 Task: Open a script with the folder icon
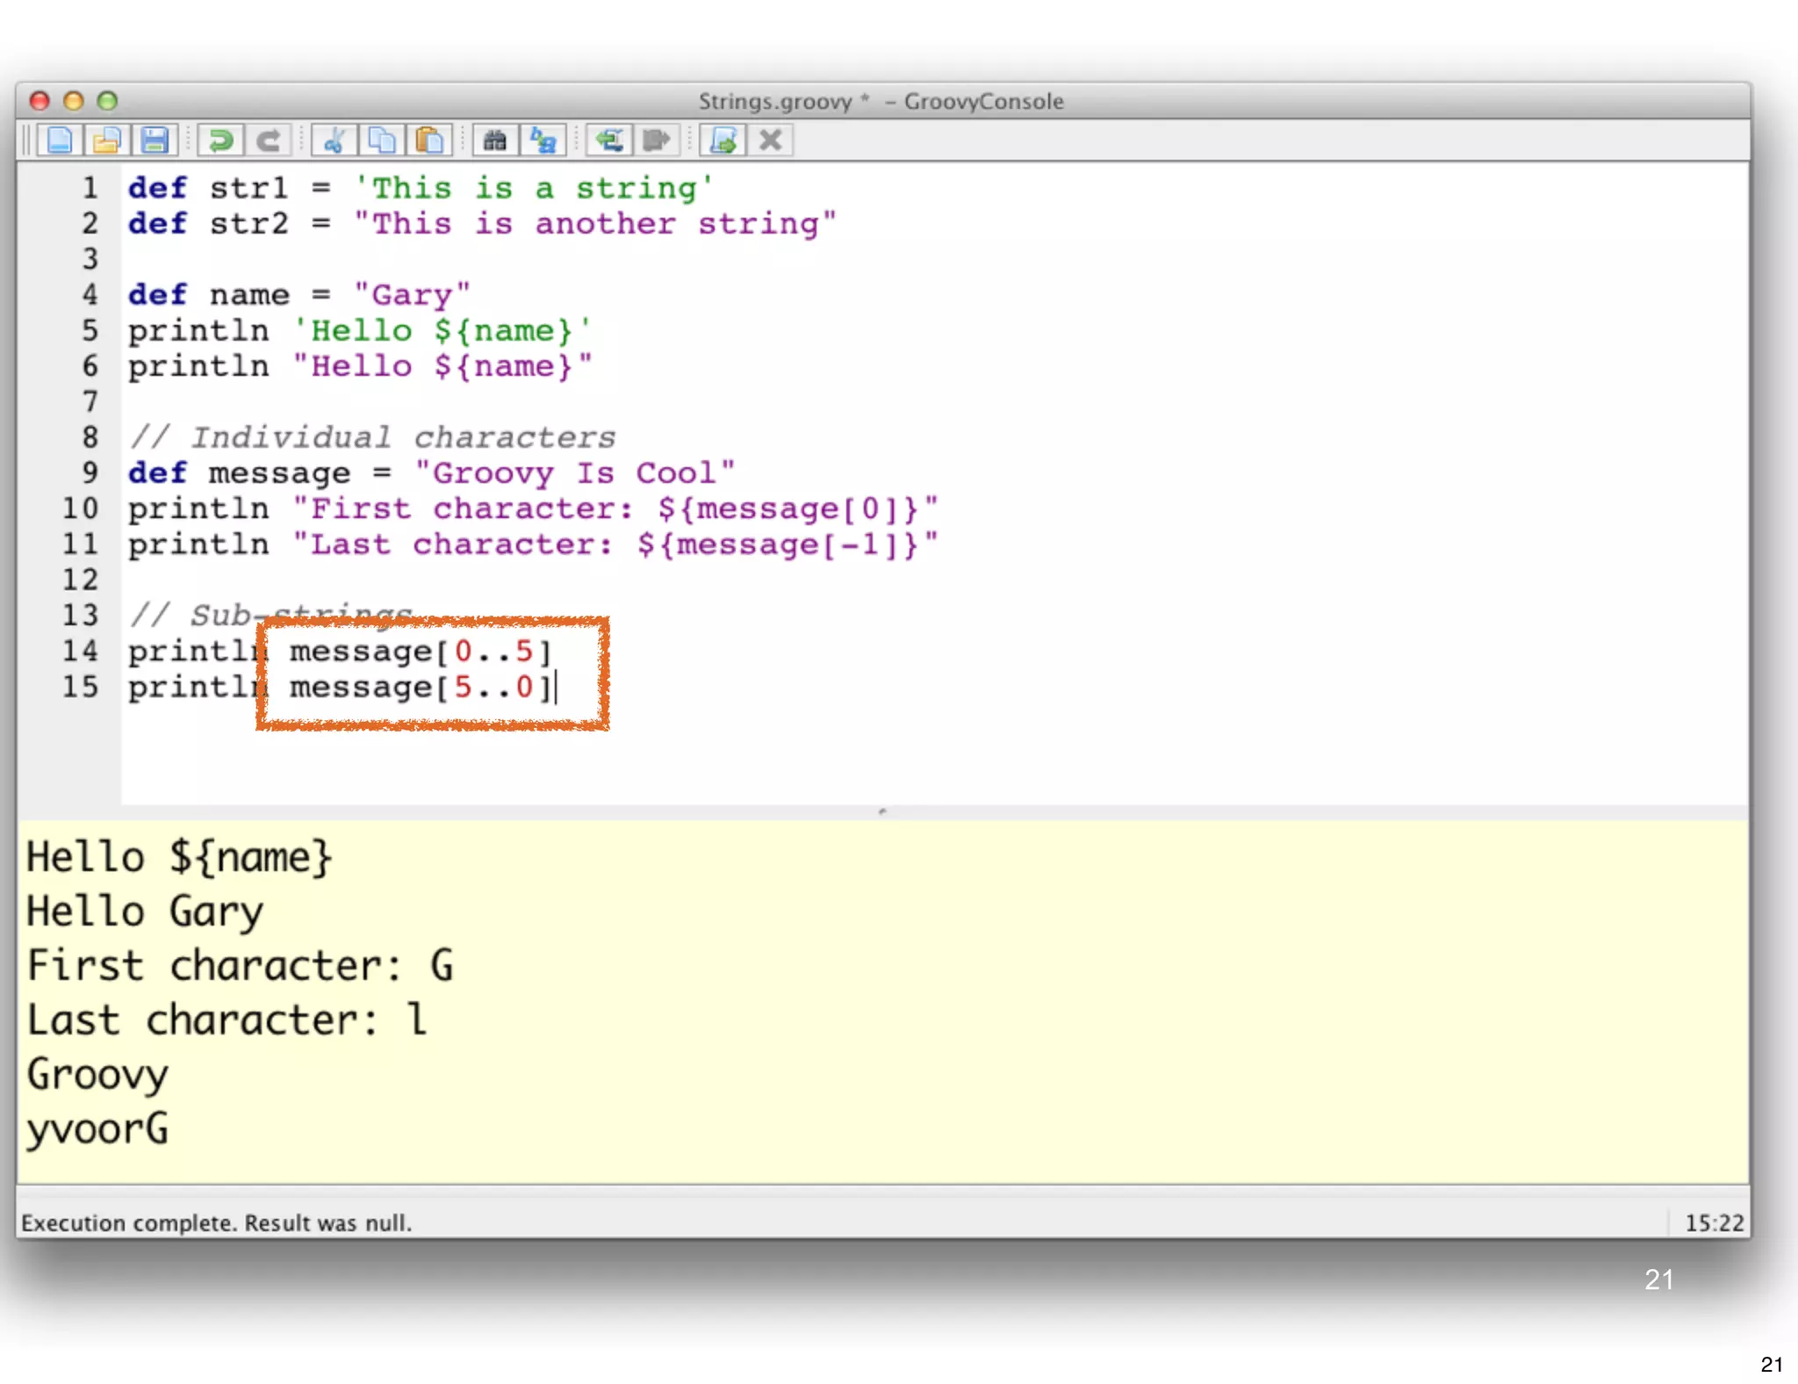click(107, 141)
